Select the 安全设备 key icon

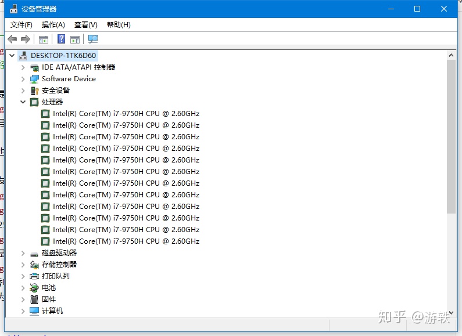pyautogui.click(x=34, y=91)
